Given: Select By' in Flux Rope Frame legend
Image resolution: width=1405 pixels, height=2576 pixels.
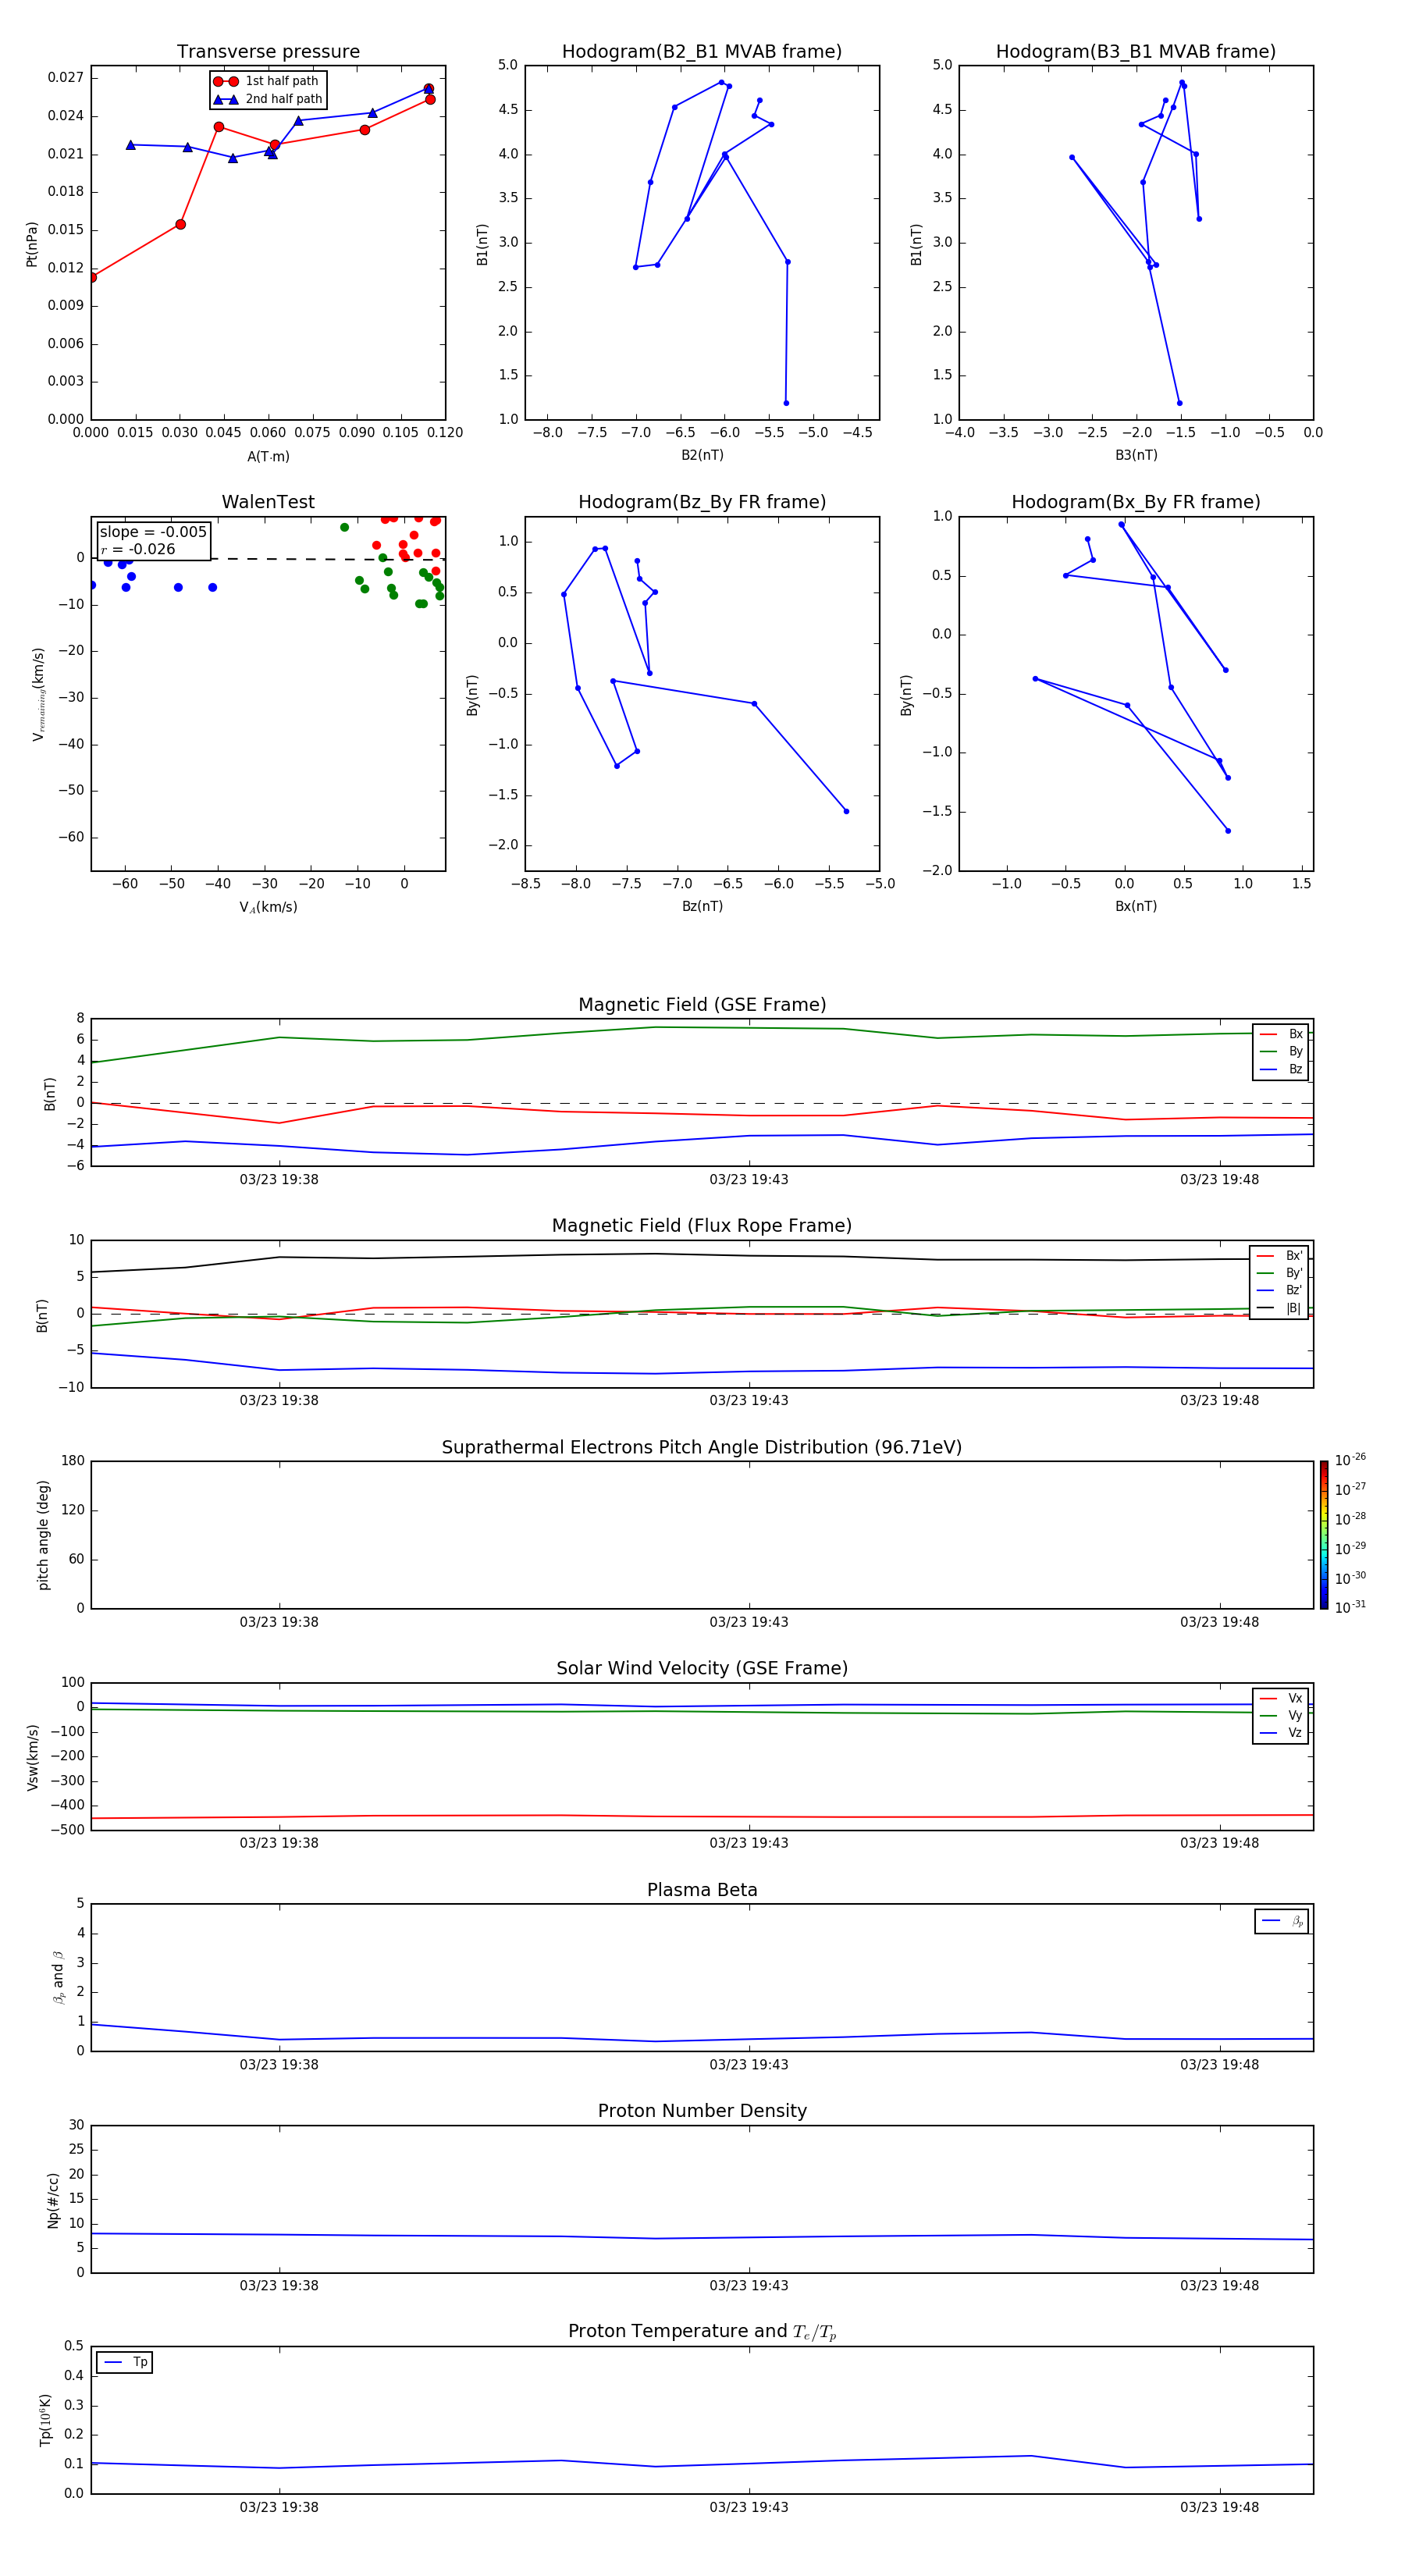Looking at the screenshot, I should point(1279,1273).
